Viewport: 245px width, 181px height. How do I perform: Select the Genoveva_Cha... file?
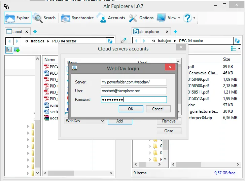(203, 73)
